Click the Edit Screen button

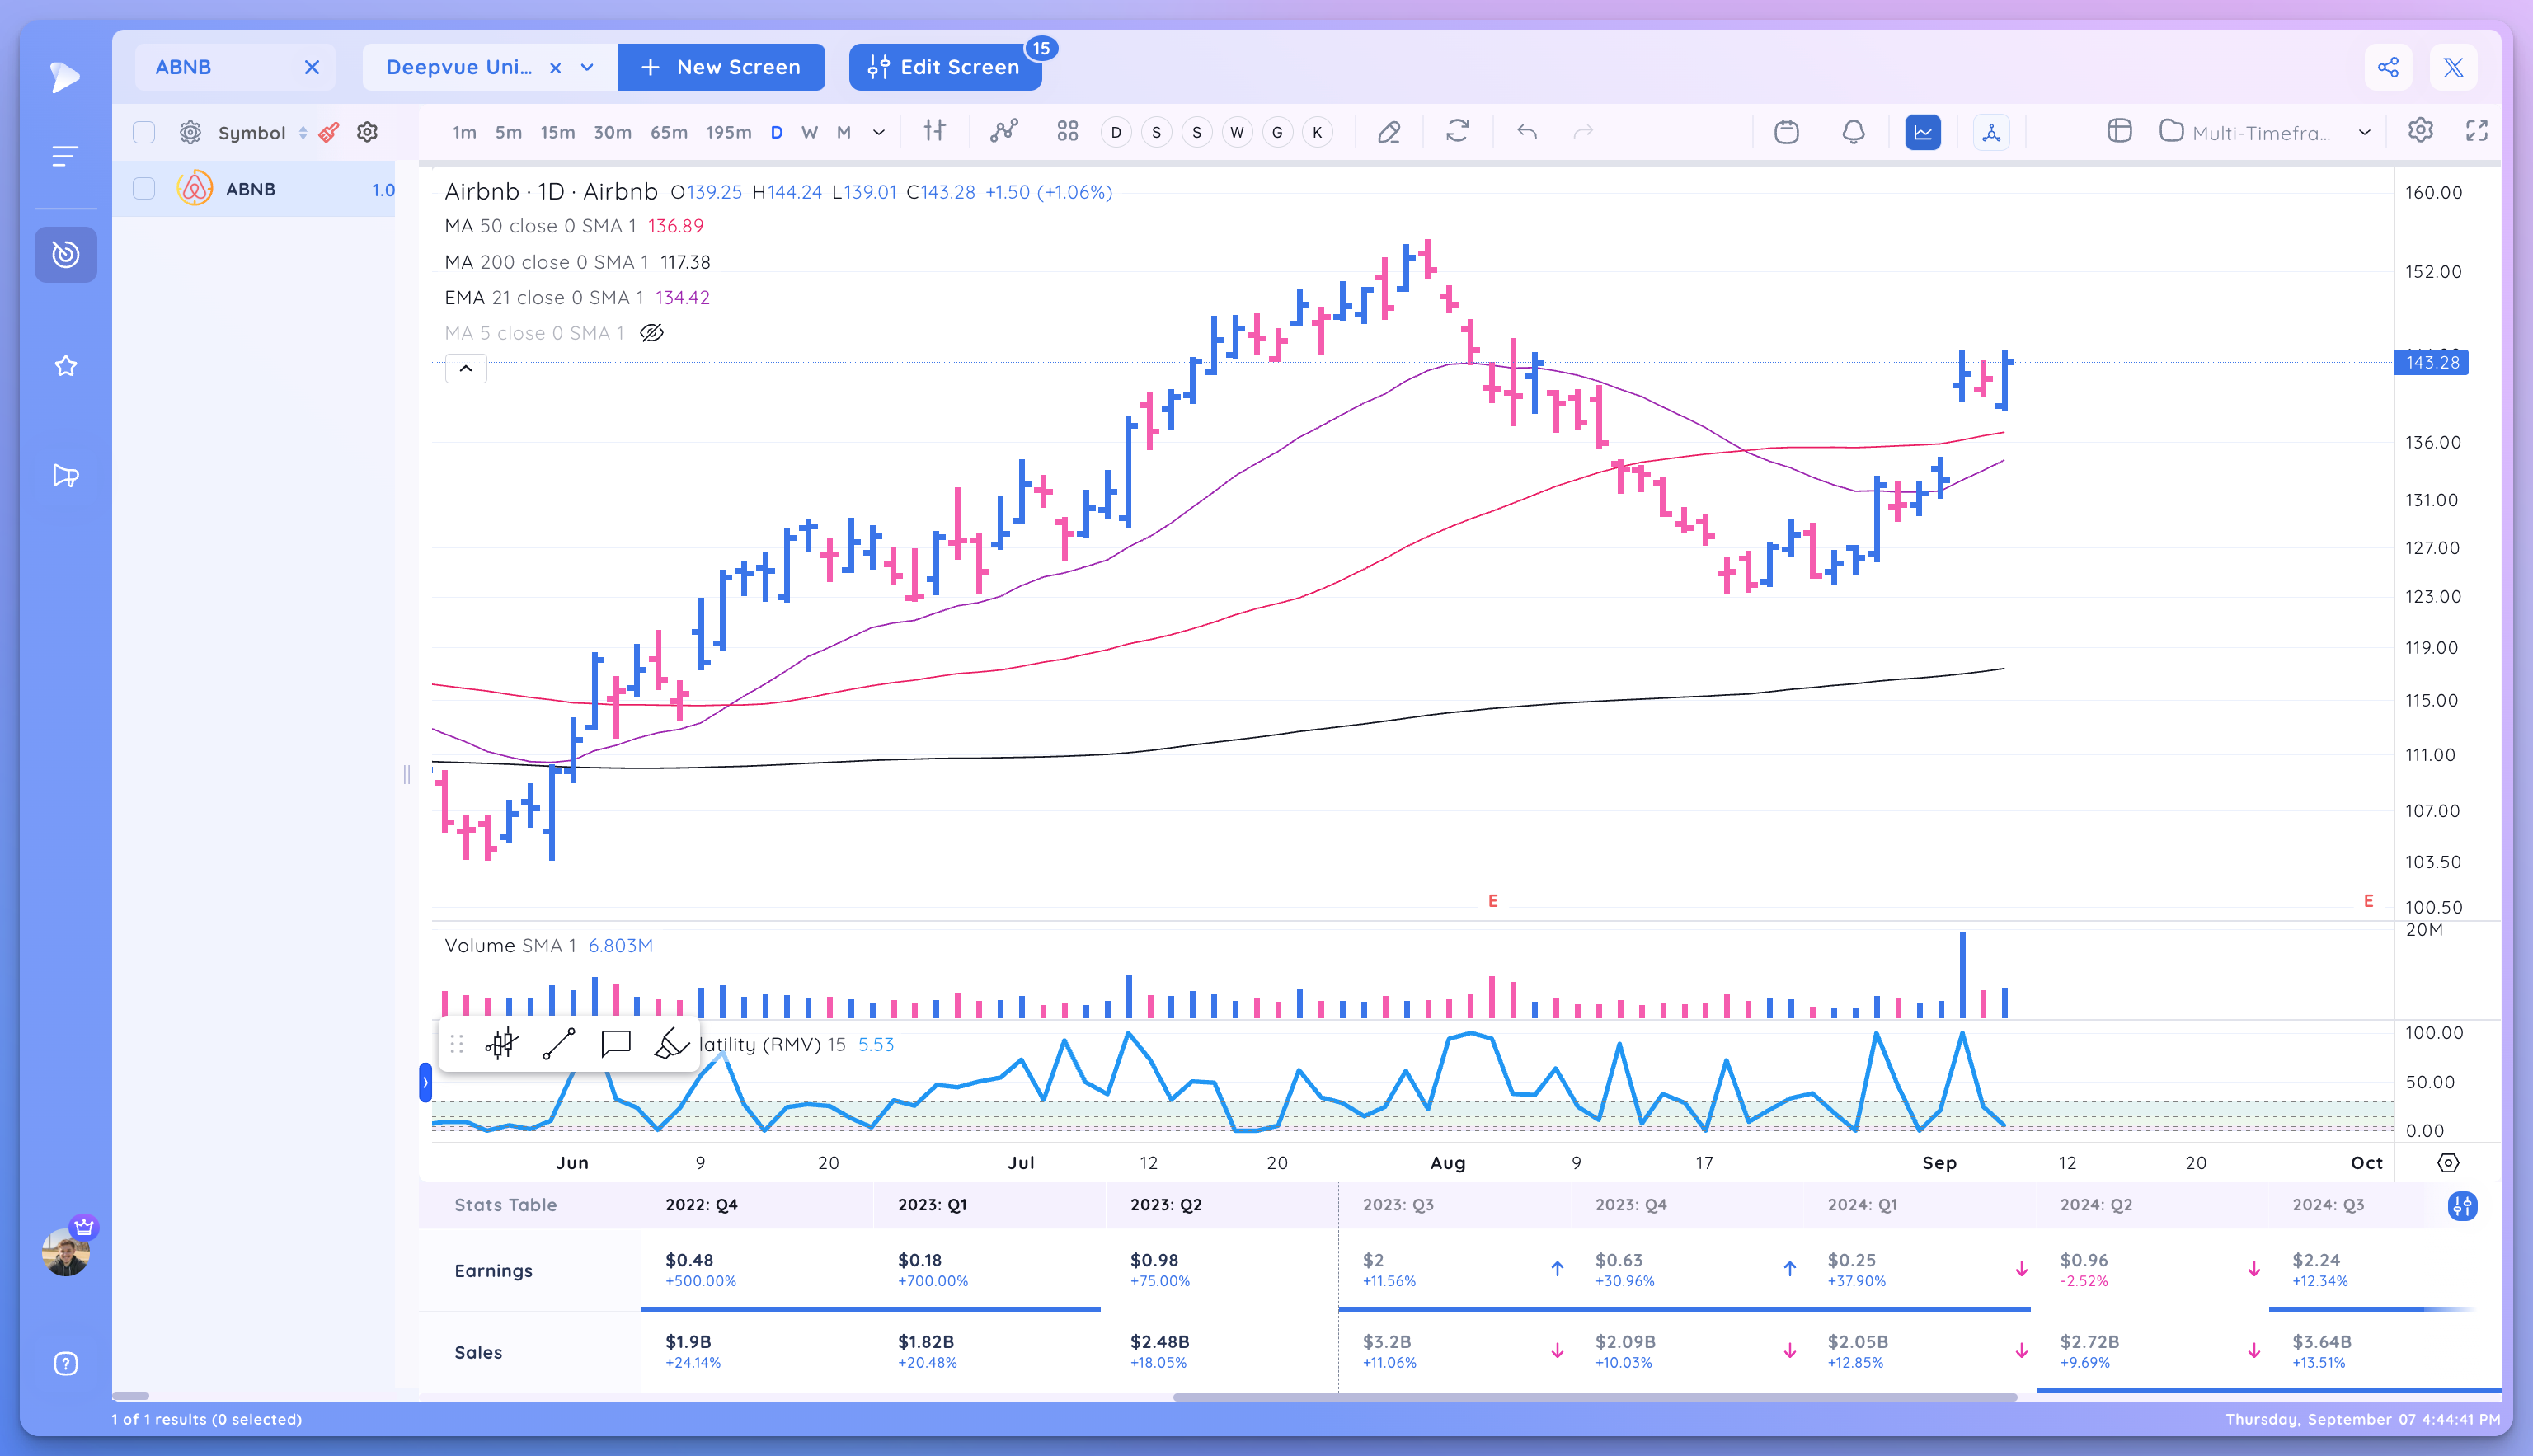(945, 67)
